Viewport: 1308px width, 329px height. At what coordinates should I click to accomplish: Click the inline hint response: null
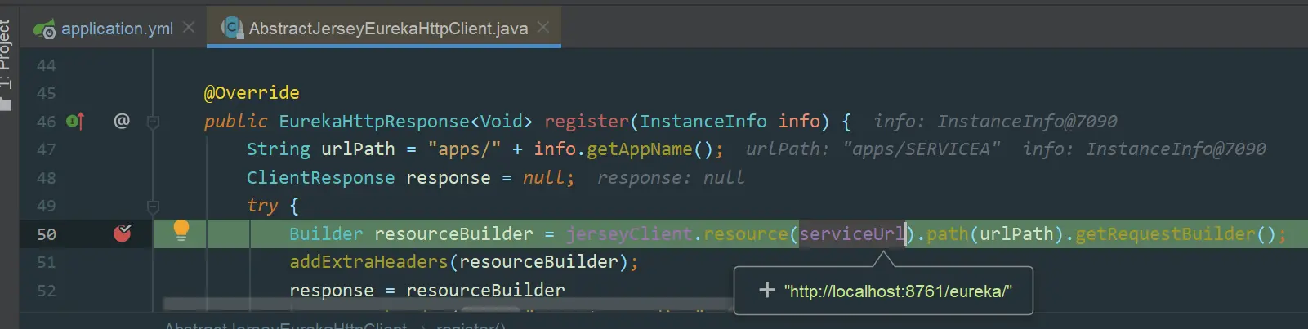[671, 178]
